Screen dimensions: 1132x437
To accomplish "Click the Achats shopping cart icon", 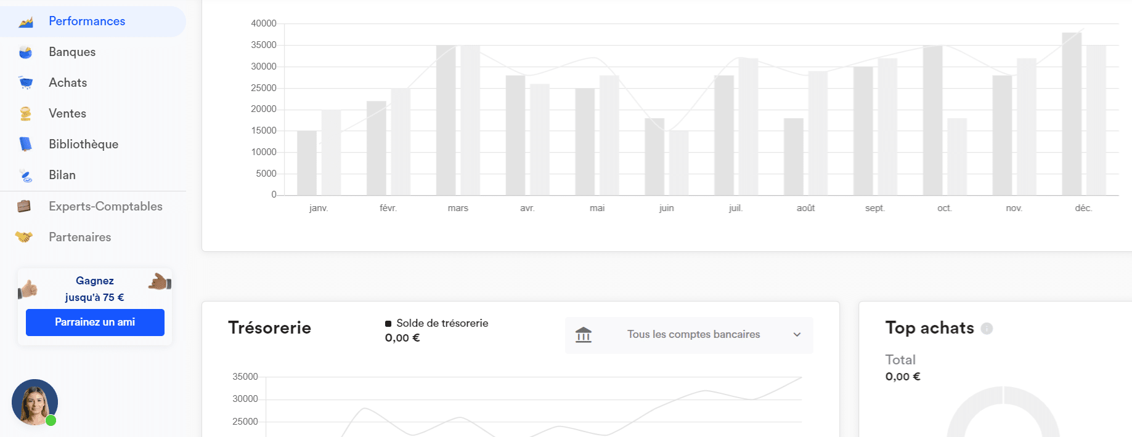I will pyautogui.click(x=25, y=82).
